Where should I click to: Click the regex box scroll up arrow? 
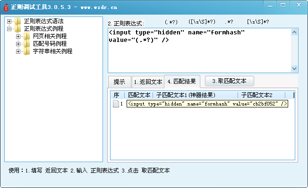point(294,33)
